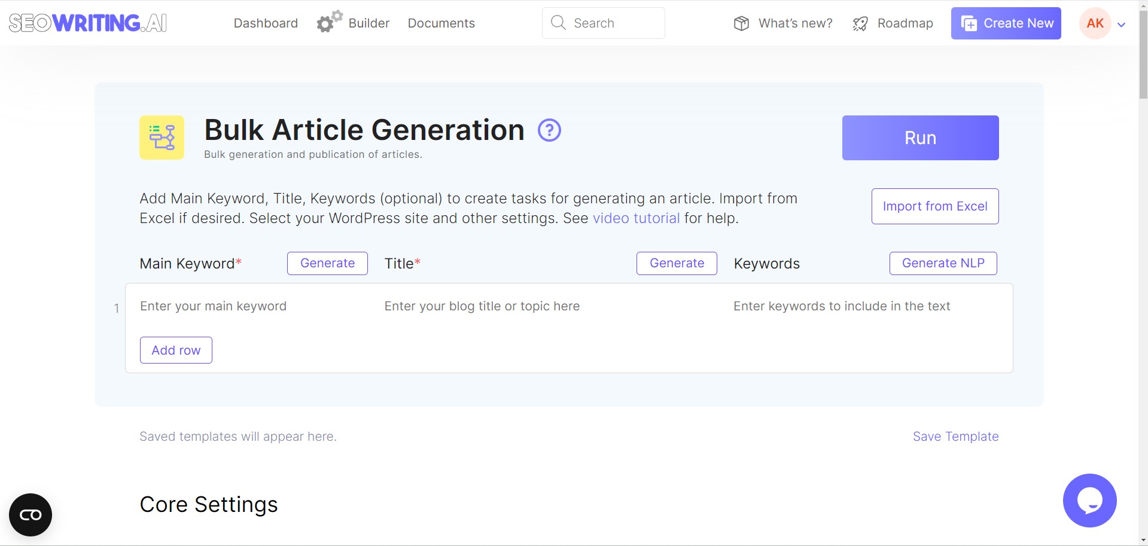Open the Roadmap menu link
Image resolution: width=1148 pixels, height=546 pixels.
905,23
